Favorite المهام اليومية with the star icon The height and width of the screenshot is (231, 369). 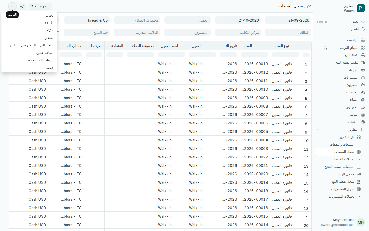point(326,48)
